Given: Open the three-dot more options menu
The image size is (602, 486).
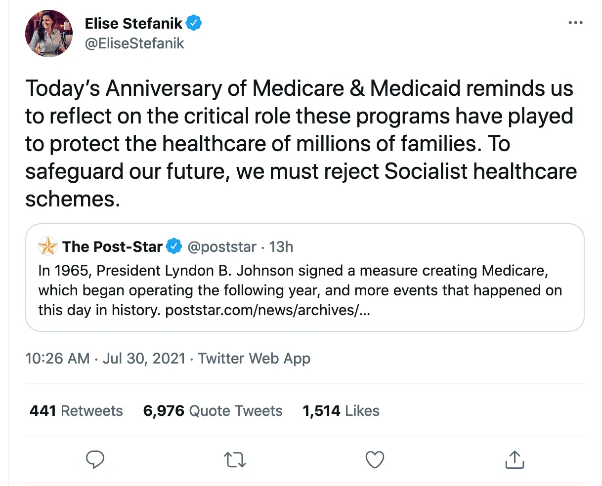Looking at the screenshot, I should click(575, 23).
